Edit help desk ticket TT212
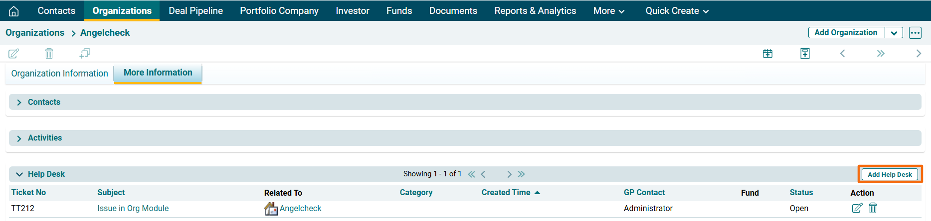Viewport: 931px width, 221px height. [x=857, y=208]
